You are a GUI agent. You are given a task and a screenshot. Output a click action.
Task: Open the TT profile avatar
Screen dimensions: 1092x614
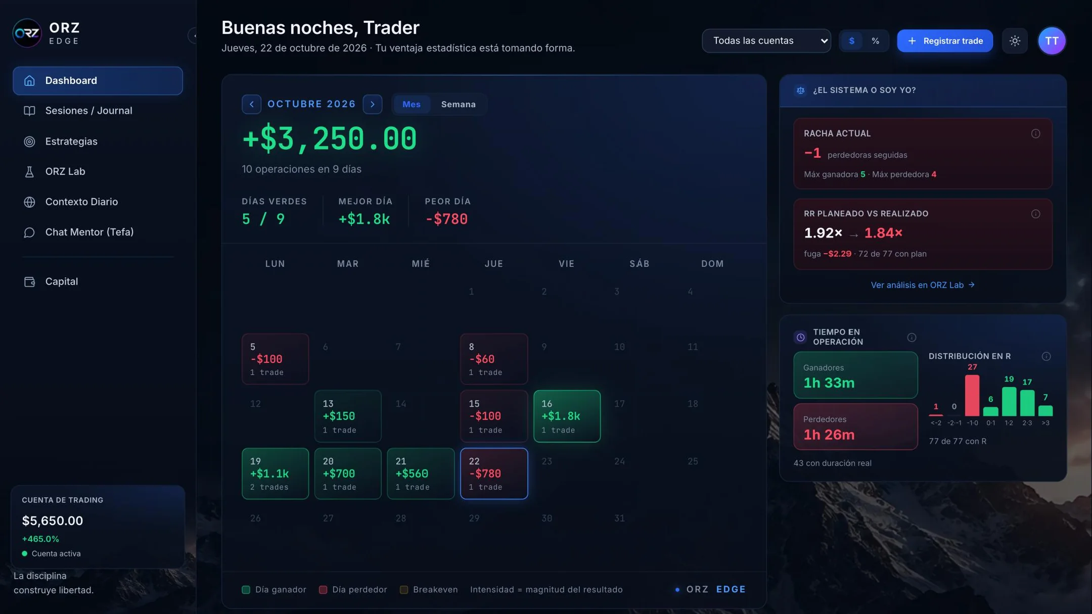tap(1052, 41)
